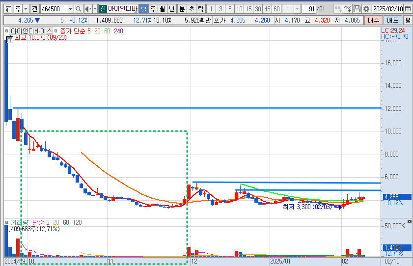Screen dimensions: 413x266
Task: Click the small square beside 거래량 label
Action: pyautogui.click(x=6, y=223)
